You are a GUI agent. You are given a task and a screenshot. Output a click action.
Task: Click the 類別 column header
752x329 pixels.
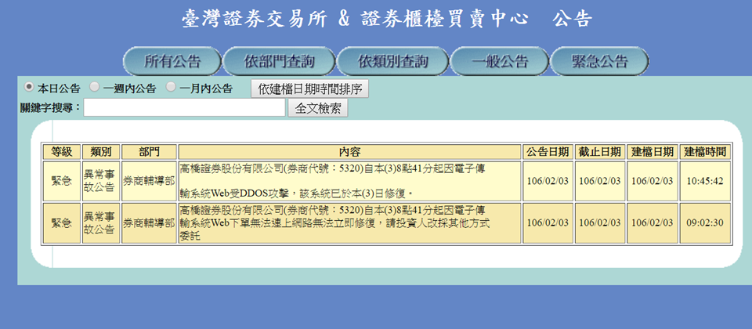click(x=101, y=152)
